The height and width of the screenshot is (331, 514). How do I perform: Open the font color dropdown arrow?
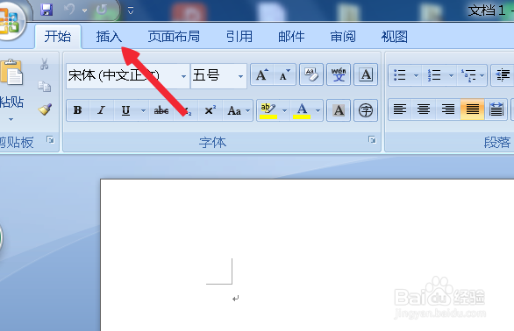pyautogui.click(x=318, y=110)
